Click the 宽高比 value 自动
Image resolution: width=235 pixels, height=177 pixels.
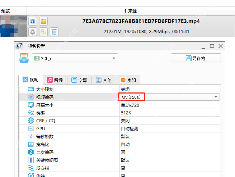point(125,144)
